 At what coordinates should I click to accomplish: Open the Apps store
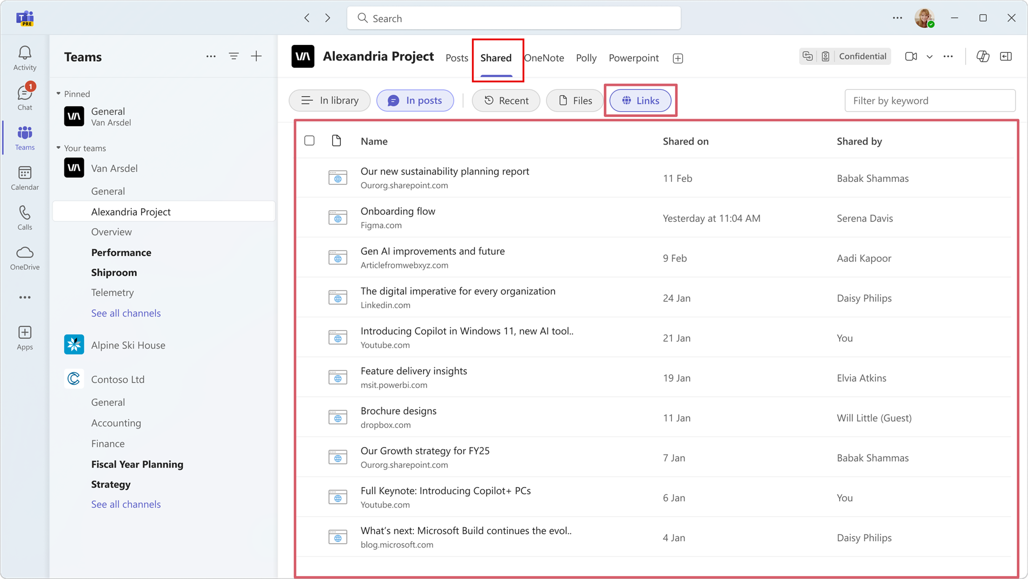click(25, 338)
